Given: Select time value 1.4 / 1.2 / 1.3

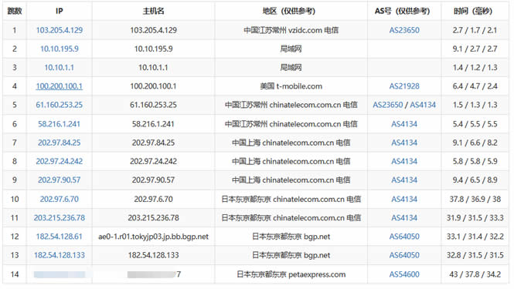Looking at the screenshot, I should tap(475, 67).
